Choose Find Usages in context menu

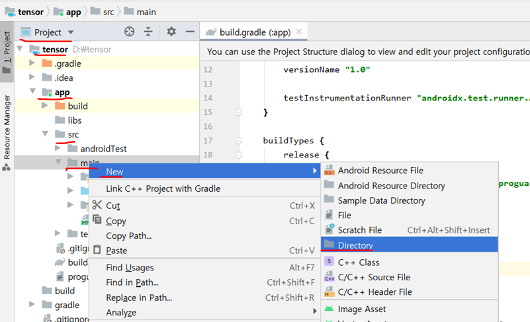[205, 268]
